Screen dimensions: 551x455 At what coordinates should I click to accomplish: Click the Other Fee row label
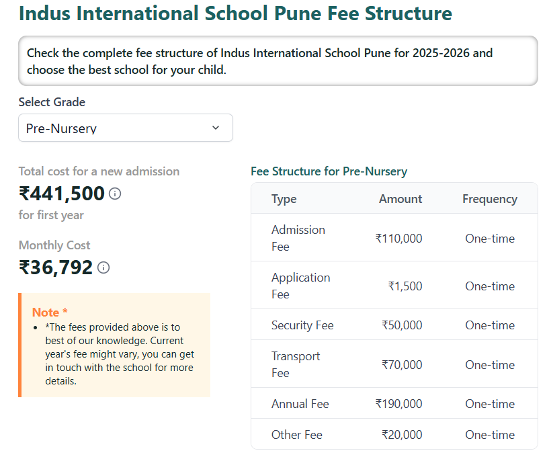[296, 435]
